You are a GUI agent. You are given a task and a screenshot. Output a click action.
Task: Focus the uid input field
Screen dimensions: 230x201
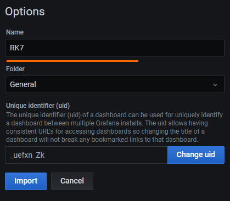click(86, 155)
